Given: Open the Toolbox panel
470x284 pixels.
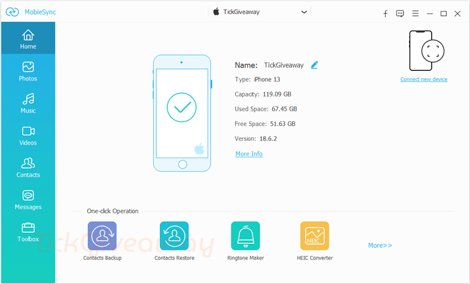Looking at the screenshot, I should [x=28, y=232].
